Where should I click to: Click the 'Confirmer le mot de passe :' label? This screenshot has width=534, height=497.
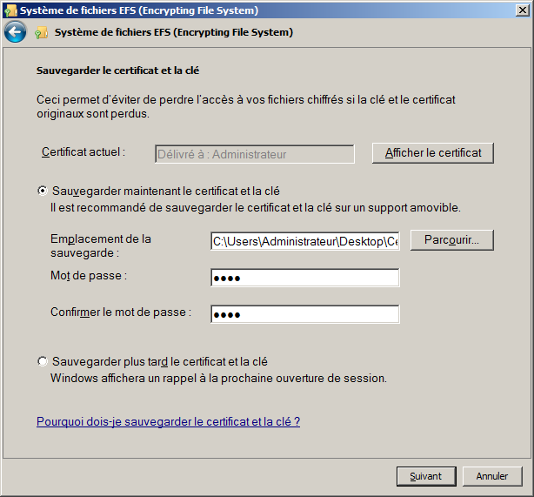click(121, 312)
